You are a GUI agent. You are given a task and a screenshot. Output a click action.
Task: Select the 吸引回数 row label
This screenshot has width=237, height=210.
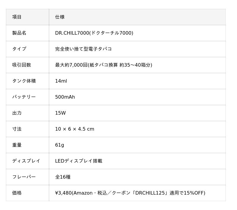click(22, 65)
